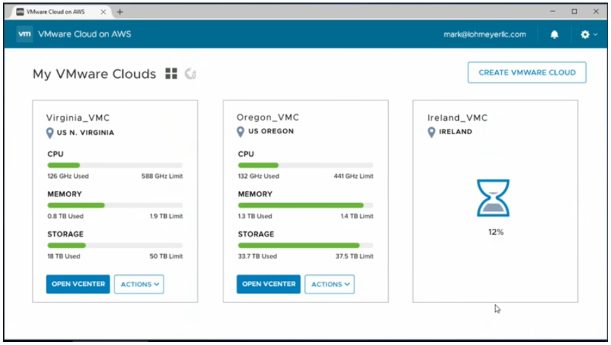Screen dimensions: 611x345
Task: Click the 0.8 TB Used value
Action: pyautogui.click(x=66, y=216)
